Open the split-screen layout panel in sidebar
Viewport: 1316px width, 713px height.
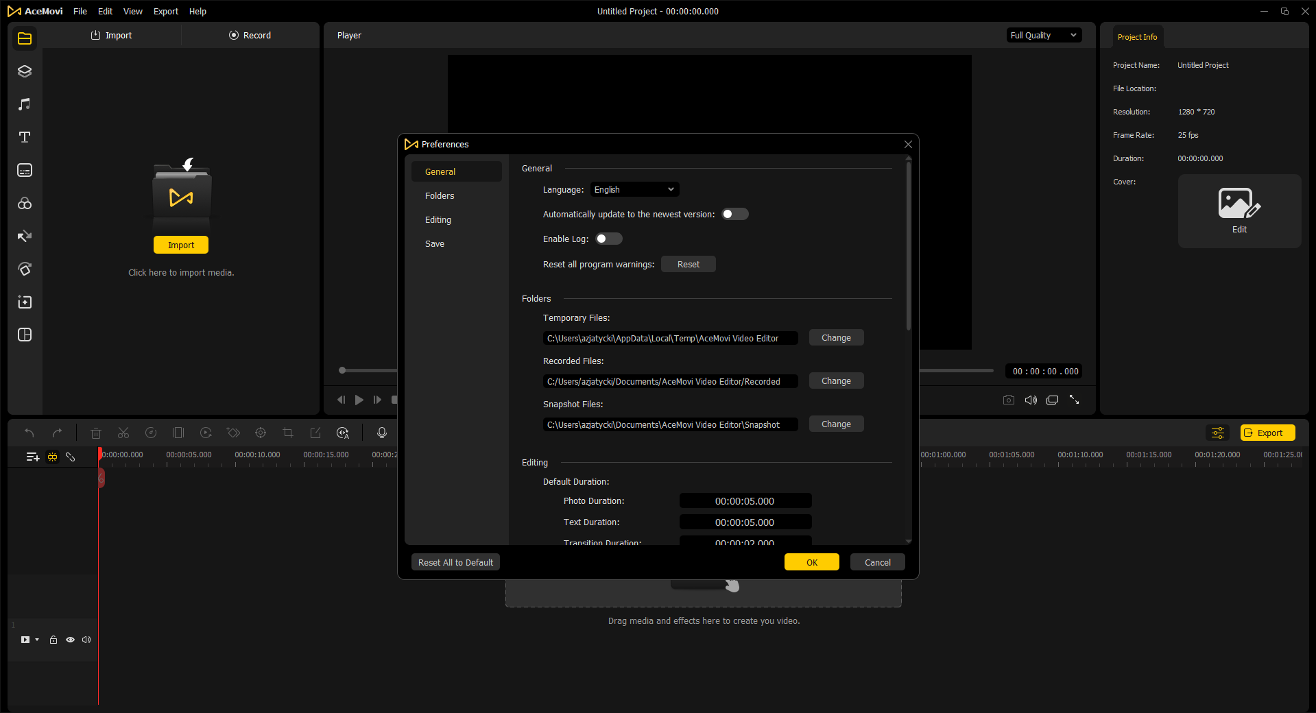(25, 335)
